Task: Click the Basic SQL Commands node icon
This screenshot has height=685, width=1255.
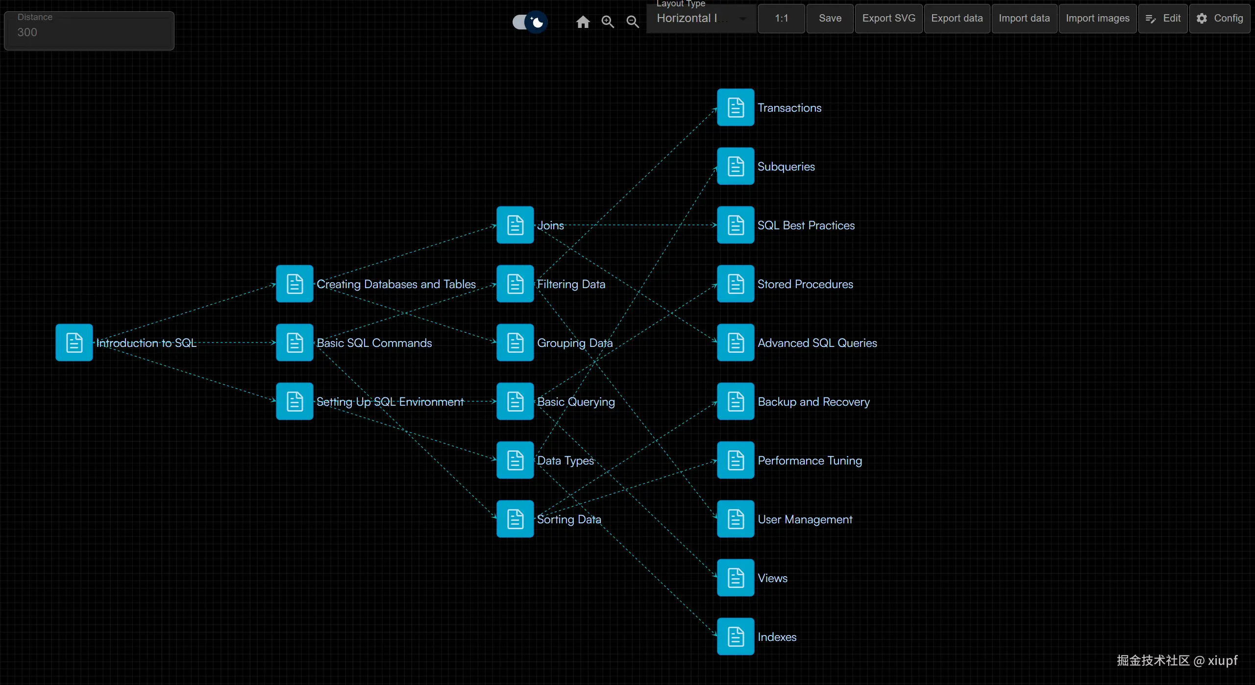Action: [x=295, y=342]
